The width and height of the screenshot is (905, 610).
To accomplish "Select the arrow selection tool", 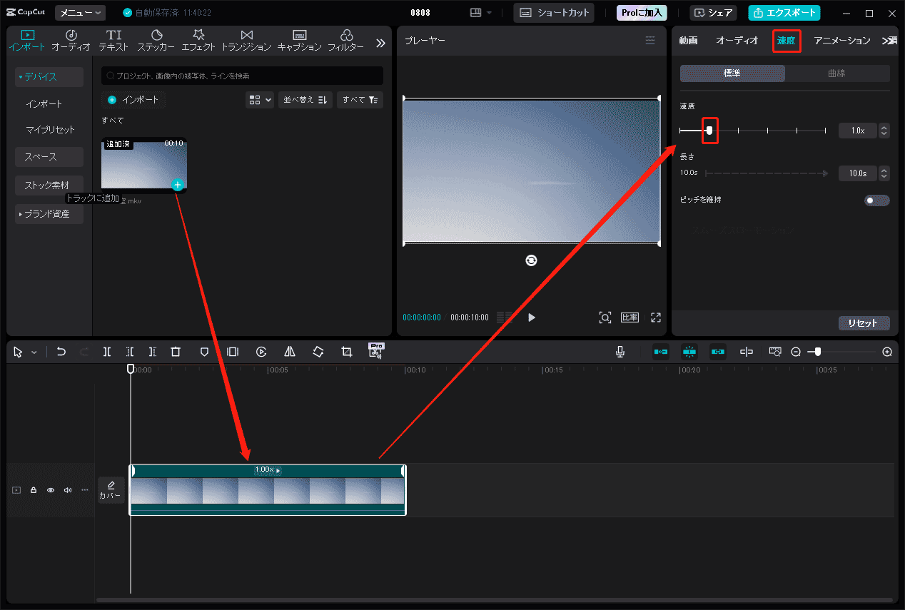I will [18, 352].
